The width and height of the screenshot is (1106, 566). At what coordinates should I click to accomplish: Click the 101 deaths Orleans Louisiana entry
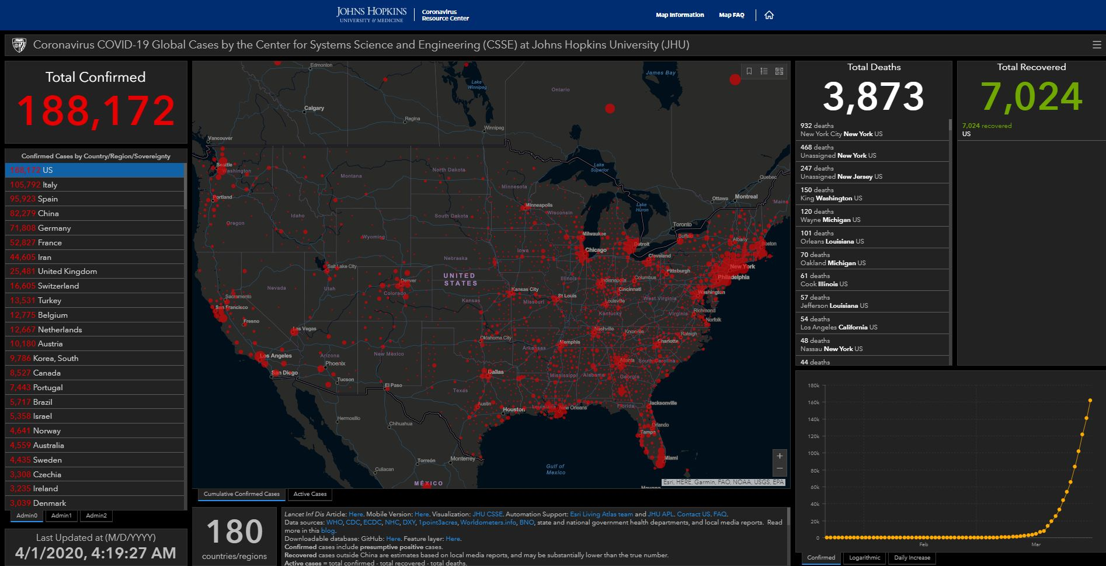click(872, 237)
